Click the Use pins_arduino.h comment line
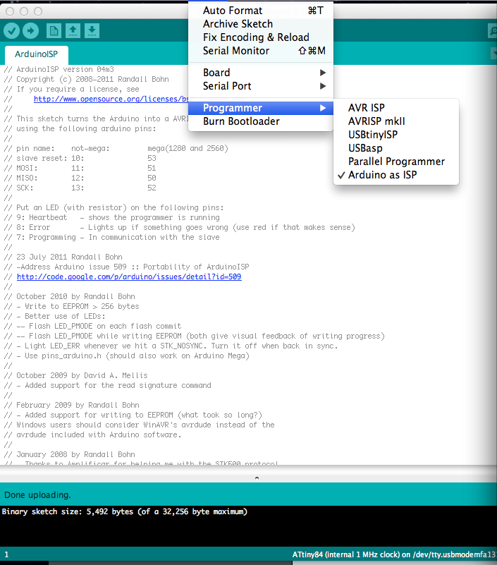Screen dimensions: 497x565 click(x=126, y=356)
